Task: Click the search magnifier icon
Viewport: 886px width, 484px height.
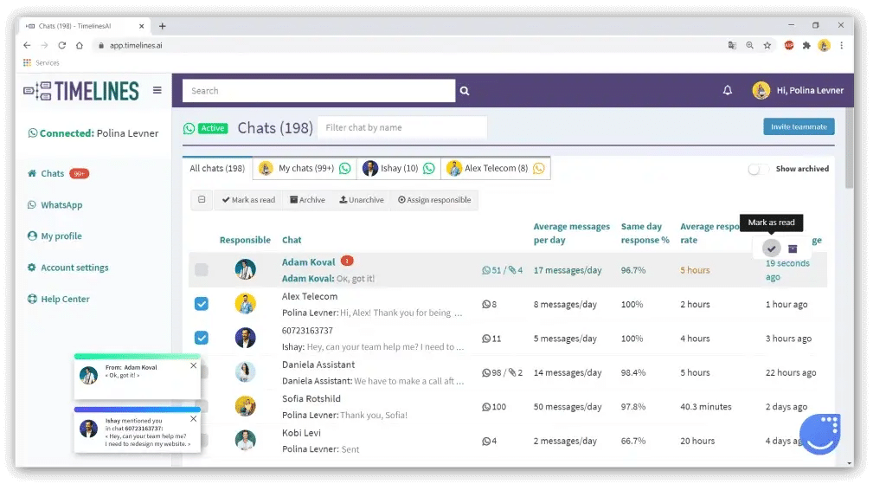Action: tap(465, 91)
